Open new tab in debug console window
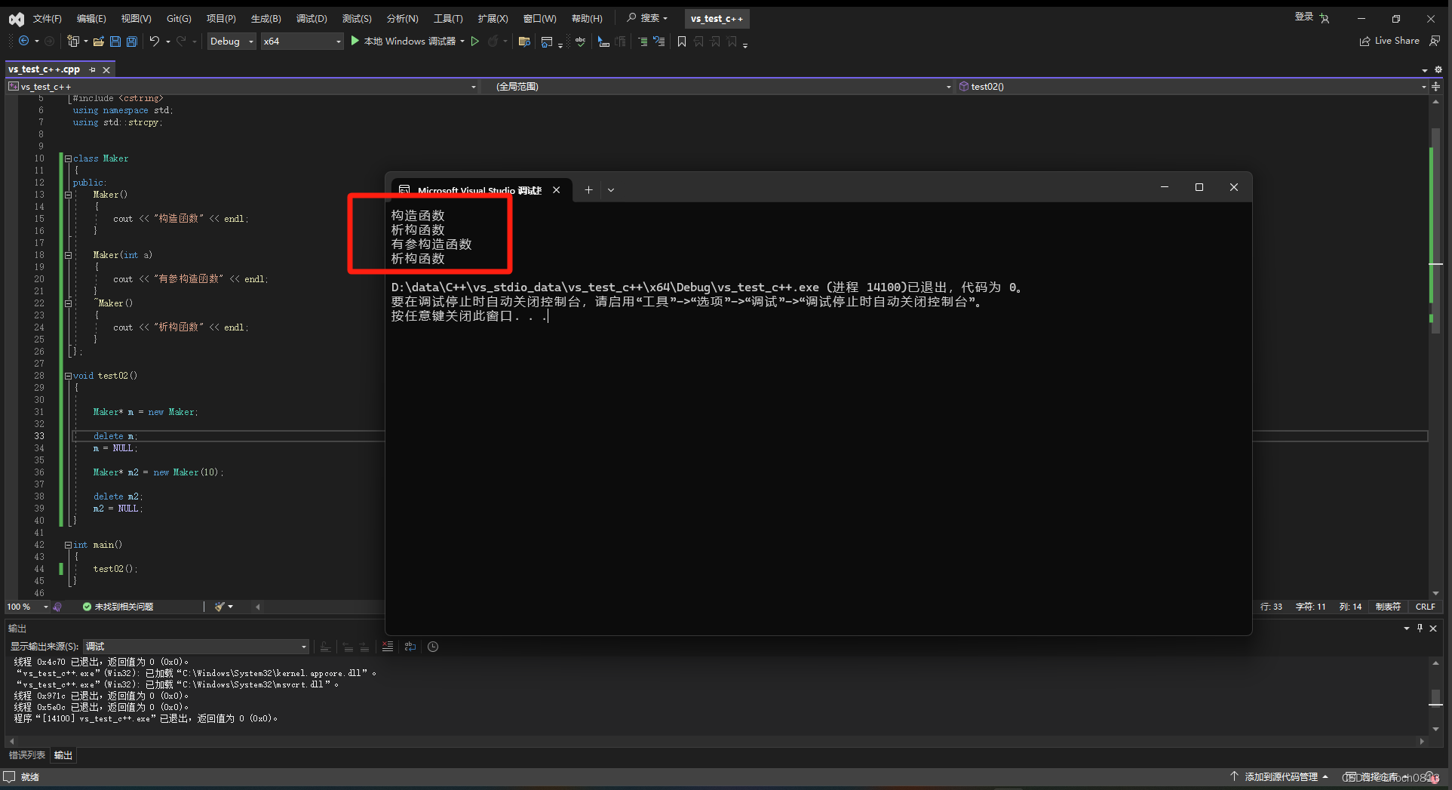The width and height of the screenshot is (1452, 790). coord(588,190)
